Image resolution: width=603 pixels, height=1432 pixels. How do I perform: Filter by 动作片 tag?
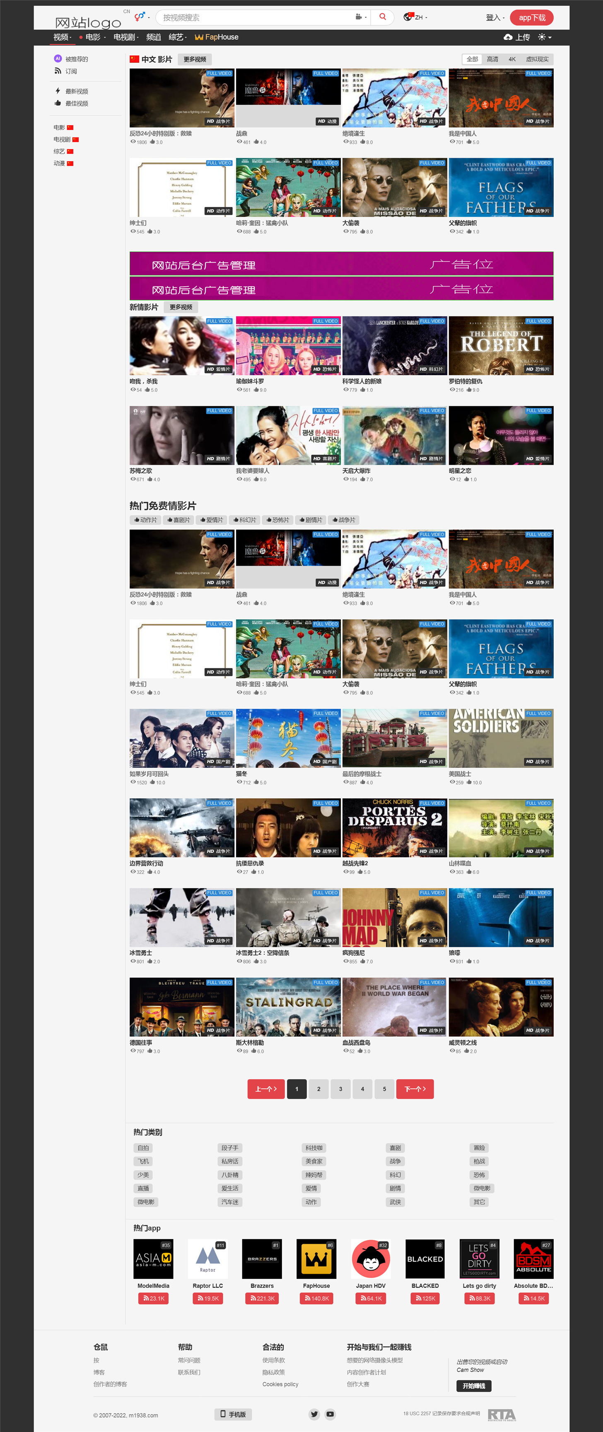coord(146,520)
